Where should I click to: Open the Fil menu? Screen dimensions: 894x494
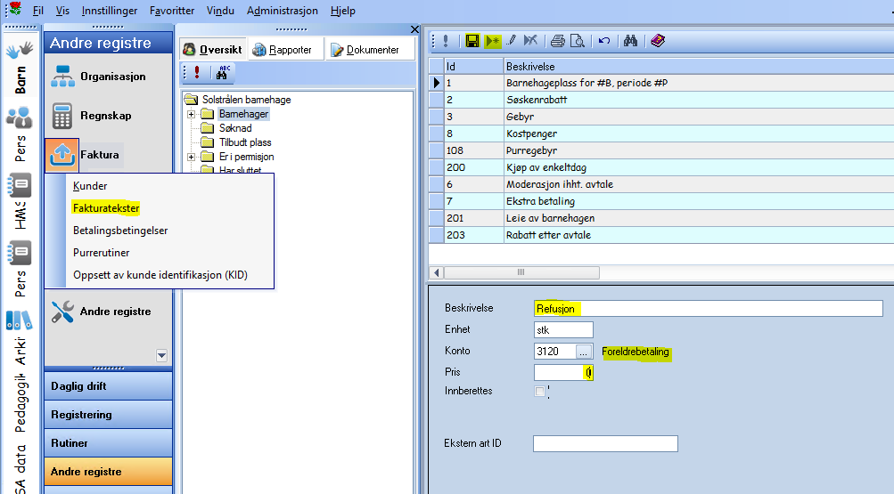click(x=38, y=11)
